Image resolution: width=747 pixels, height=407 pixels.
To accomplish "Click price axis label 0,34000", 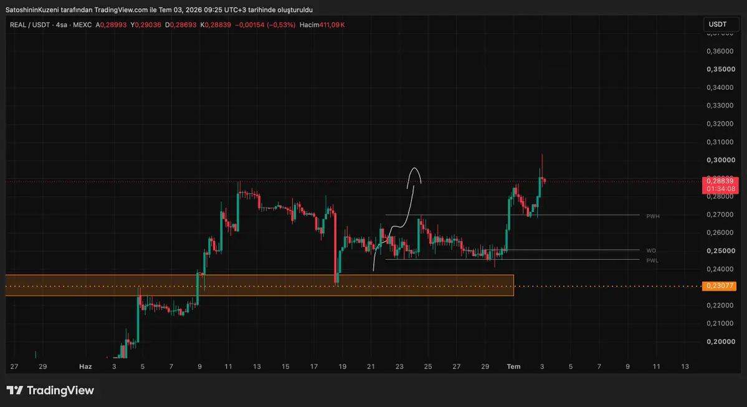I will tap(720, 87).
